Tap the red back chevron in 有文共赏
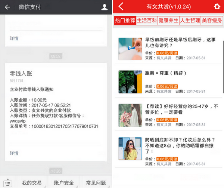The height and width of the screenshot is (188, 224). (121, 7)
